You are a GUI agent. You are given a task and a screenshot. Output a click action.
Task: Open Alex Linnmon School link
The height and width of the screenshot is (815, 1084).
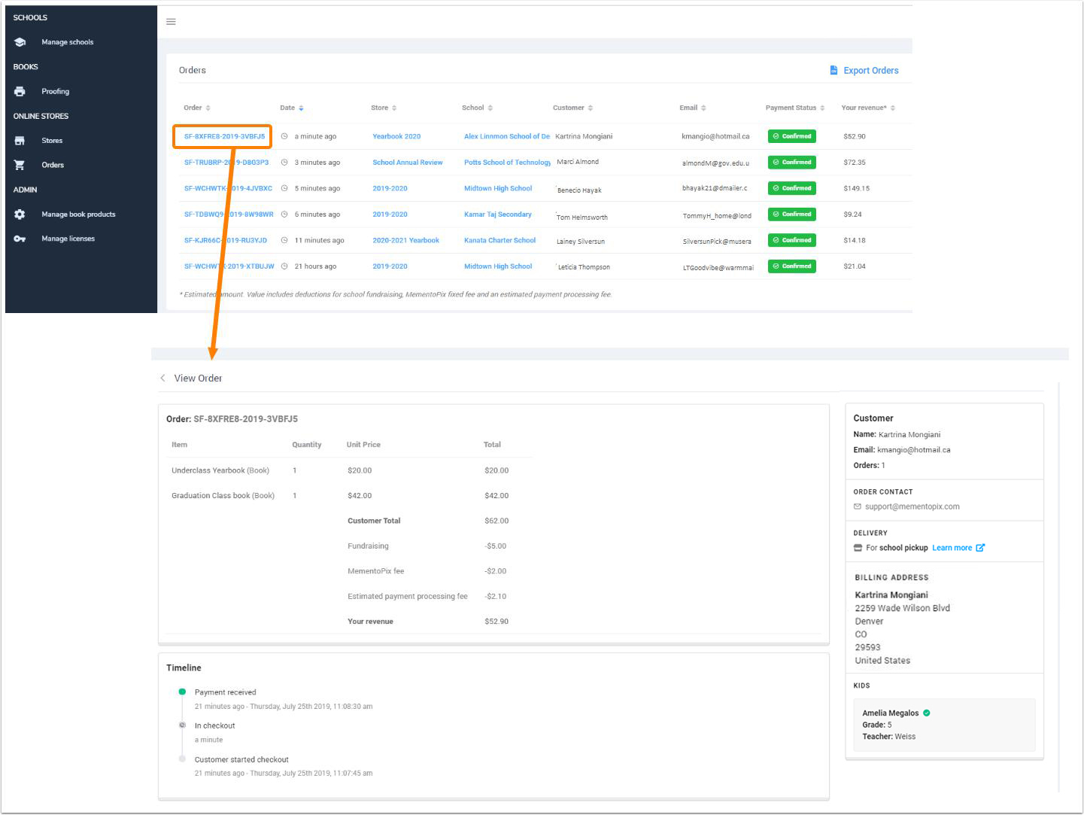click(507, 136)
